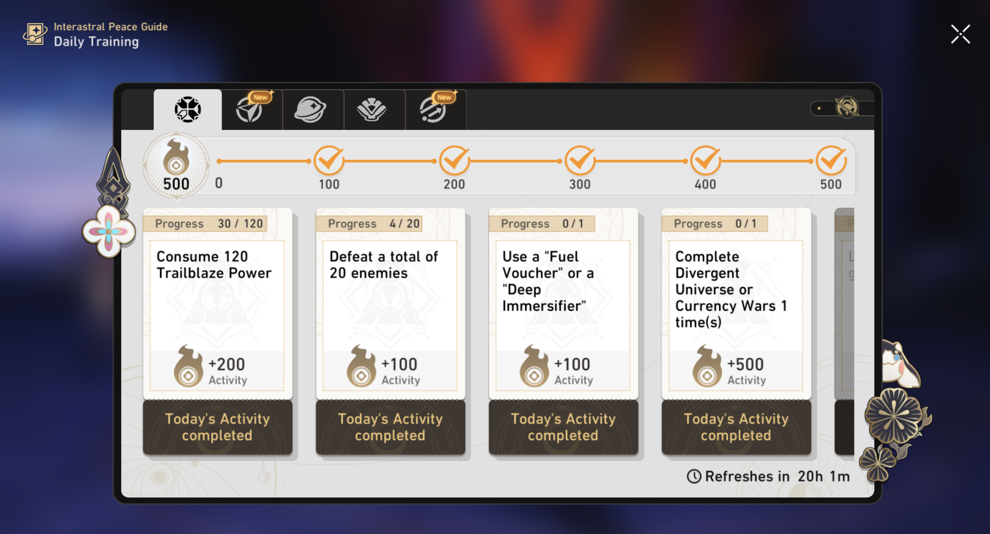This screenshot has height=534, width=990.
Task: Open the Complete Divergent Universe task card
Action: point(736,304)
